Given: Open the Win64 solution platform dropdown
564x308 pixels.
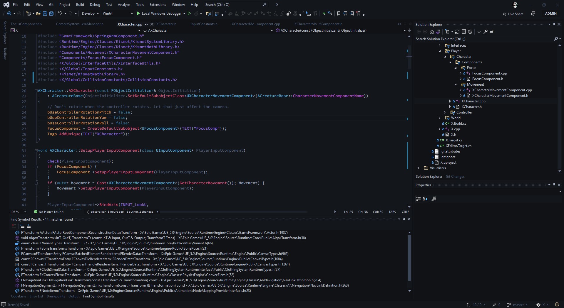Looking at the screenshot, I should pos(118,13).
